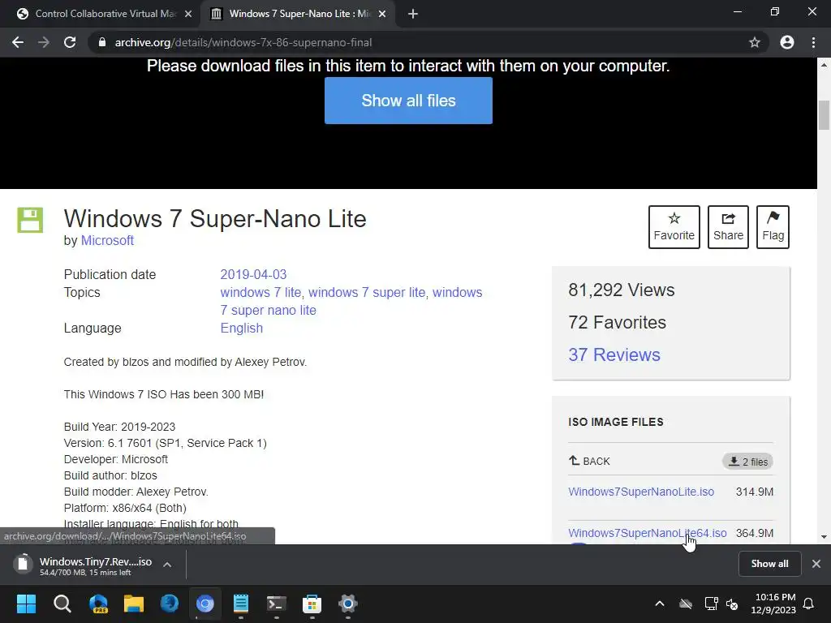
Task: Download all 2 files
Action: coord(747,462)
